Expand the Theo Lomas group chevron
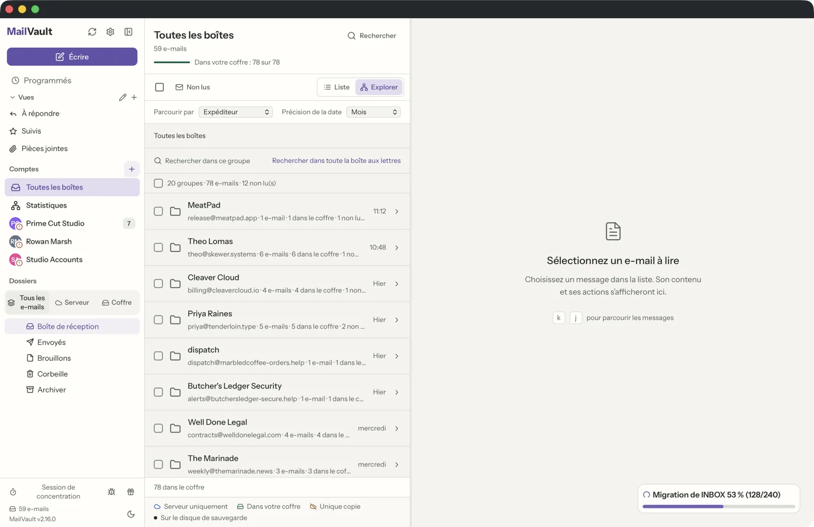814x527 pixels. [397, 248]
